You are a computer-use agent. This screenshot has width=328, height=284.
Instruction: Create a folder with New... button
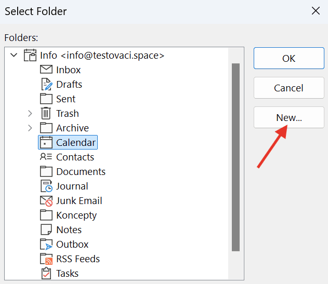[x=289, y=117]
